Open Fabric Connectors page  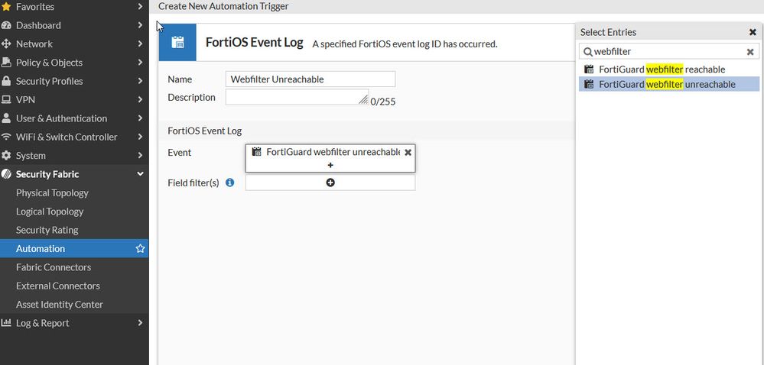tap(54, 267)
